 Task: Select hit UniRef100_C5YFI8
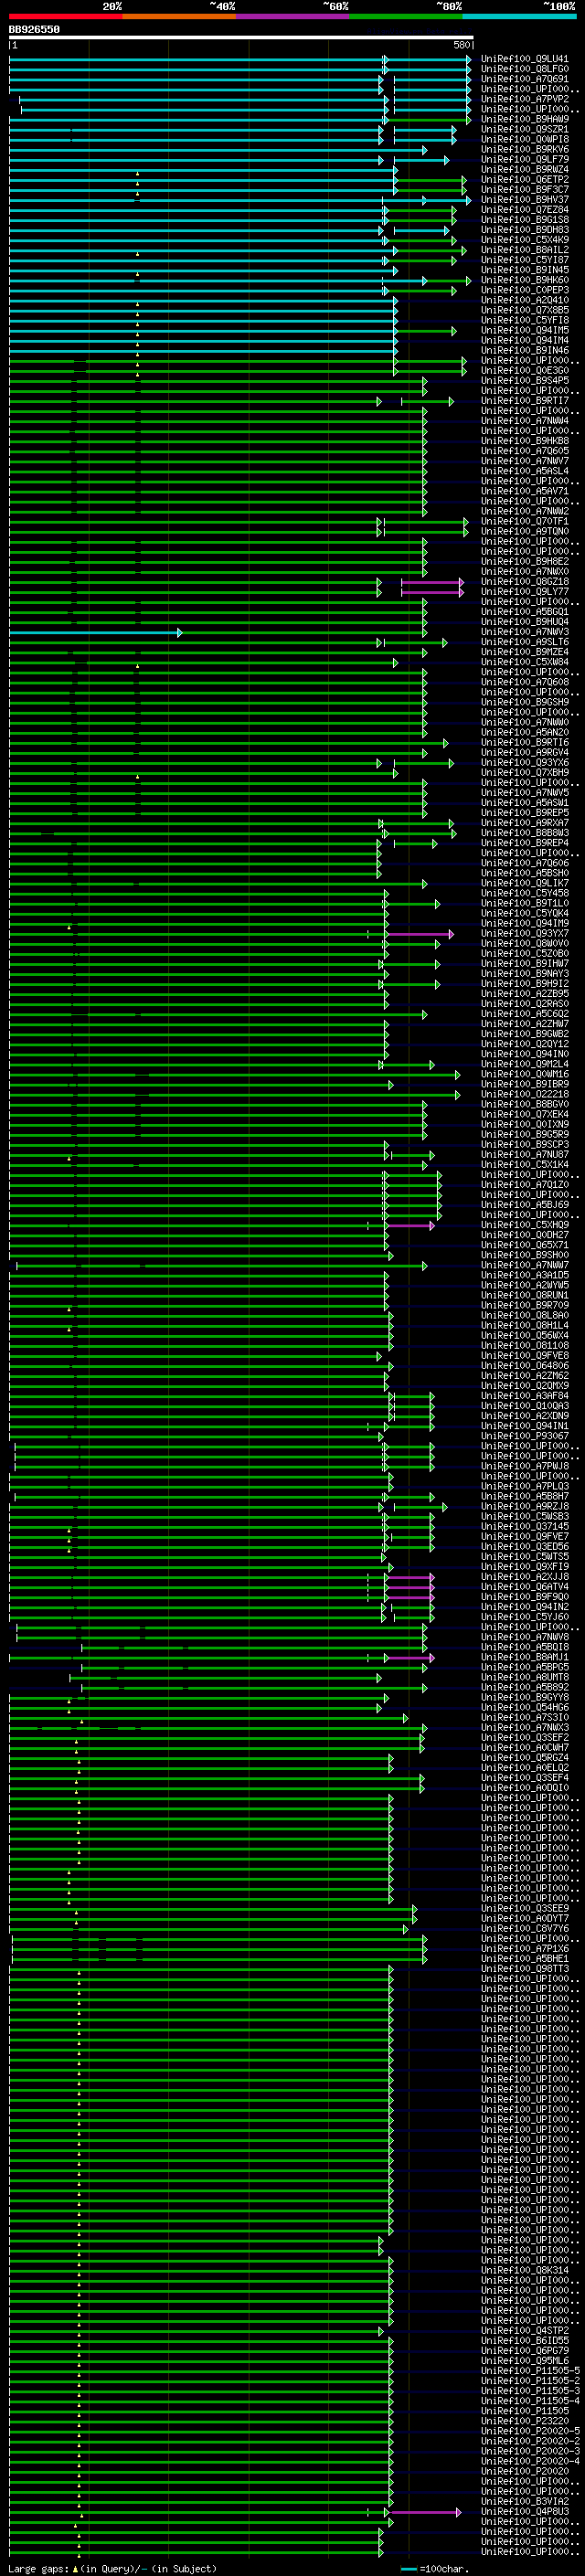(x=525, y=320)
